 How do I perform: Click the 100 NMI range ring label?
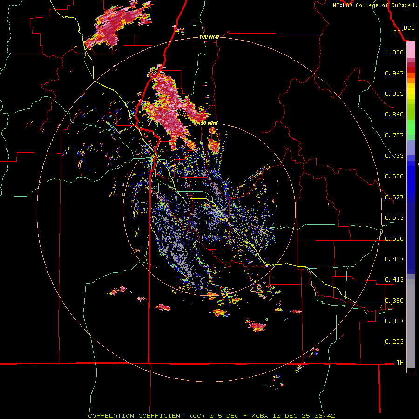pos(209,37)
